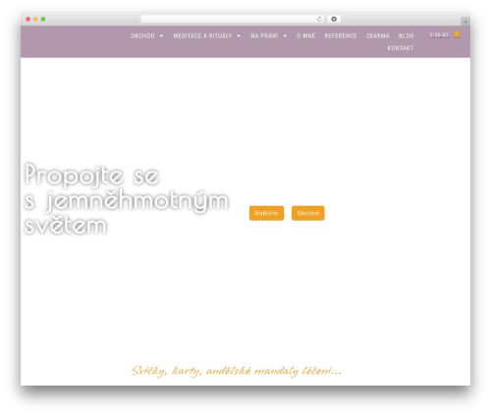This screenshot has width=491, height=415.
Task: Click the 0,00 Kč cart total link
Action: pos(439,35)
